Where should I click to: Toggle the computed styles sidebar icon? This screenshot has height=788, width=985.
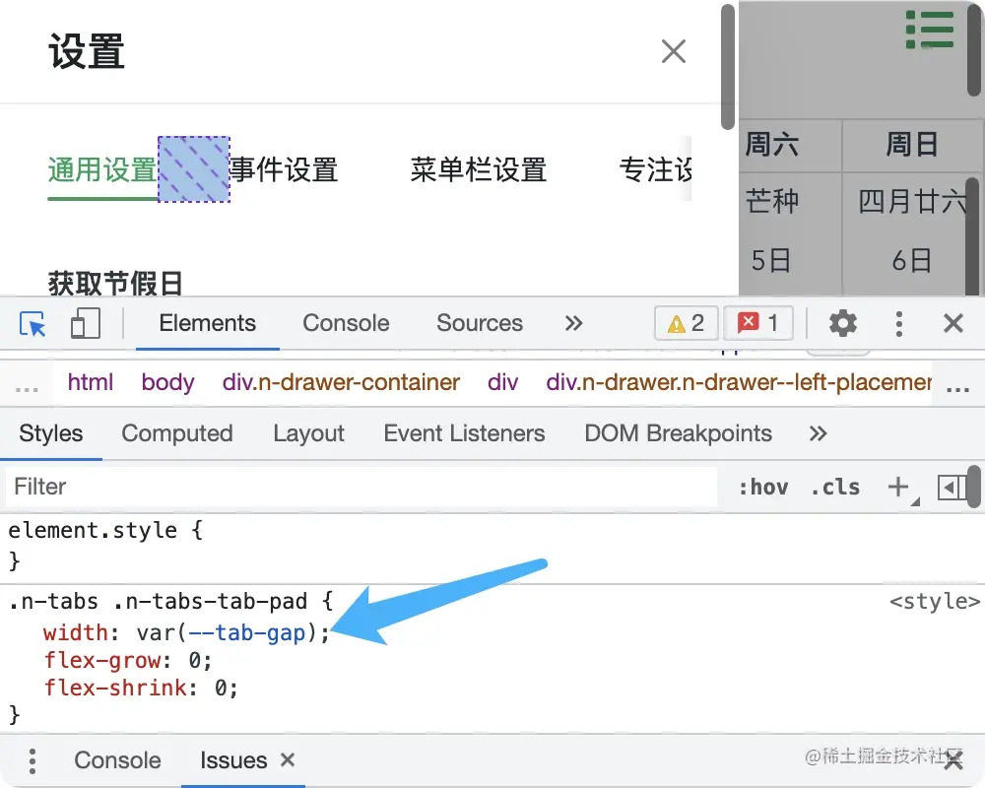tap(952, 487)
